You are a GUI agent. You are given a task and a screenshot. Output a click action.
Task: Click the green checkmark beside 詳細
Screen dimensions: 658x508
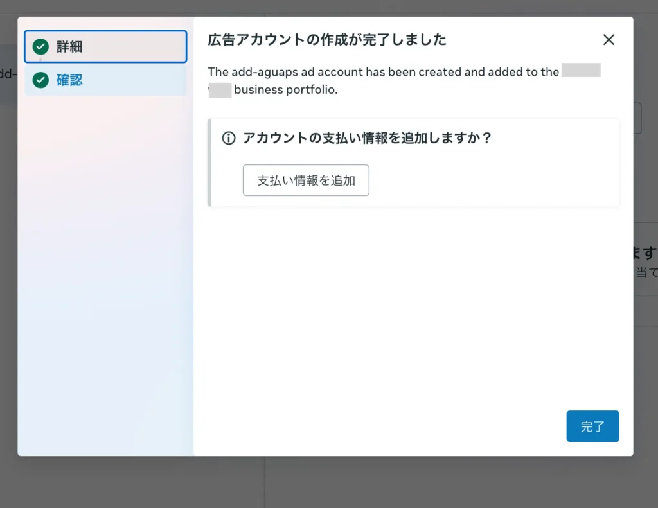(x=40, y=47)
